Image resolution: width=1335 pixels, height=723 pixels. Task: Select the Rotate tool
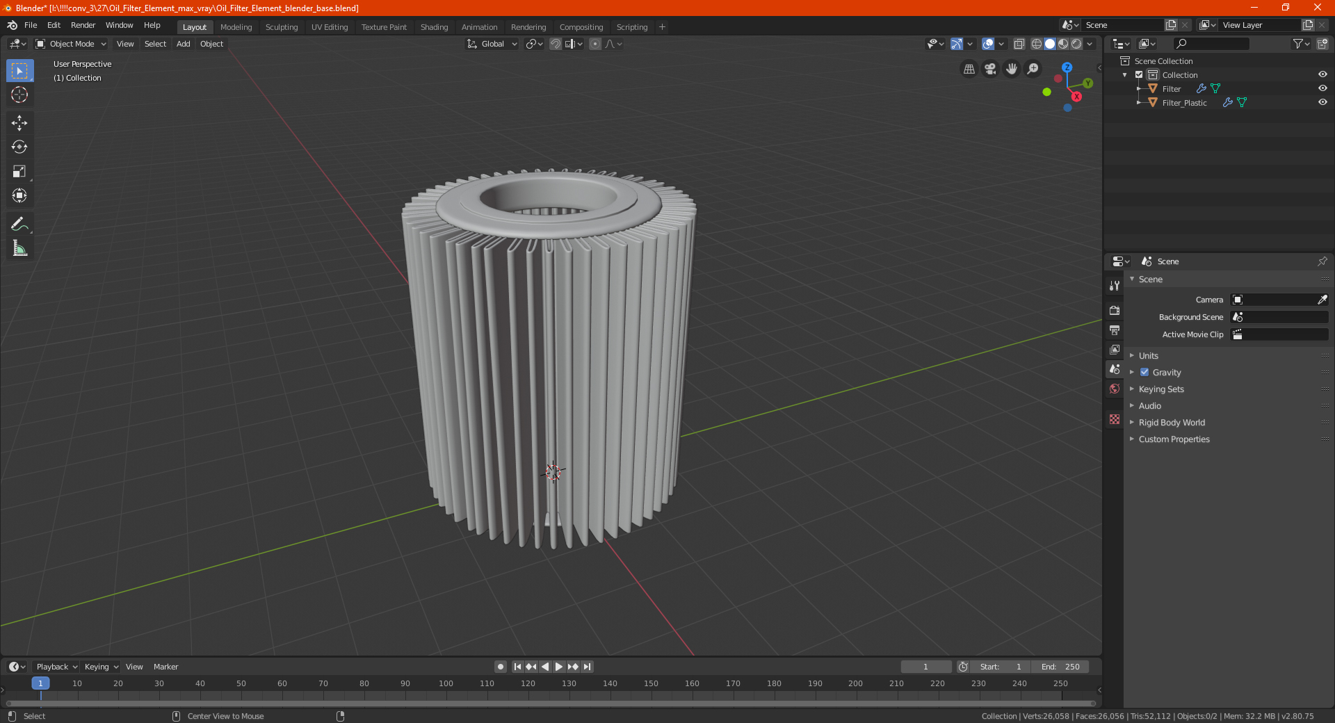[19, 147]
